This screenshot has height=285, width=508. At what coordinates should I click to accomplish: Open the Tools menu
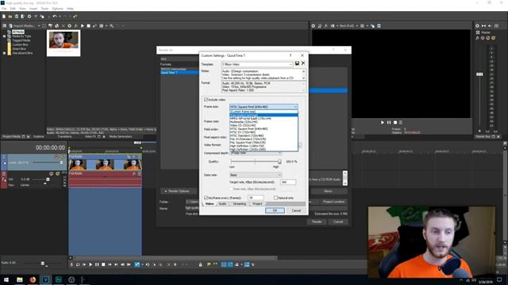click(44, 9)
